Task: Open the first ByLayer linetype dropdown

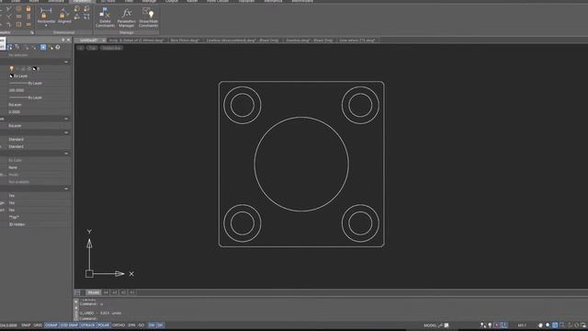Action: tap(40, 84)
